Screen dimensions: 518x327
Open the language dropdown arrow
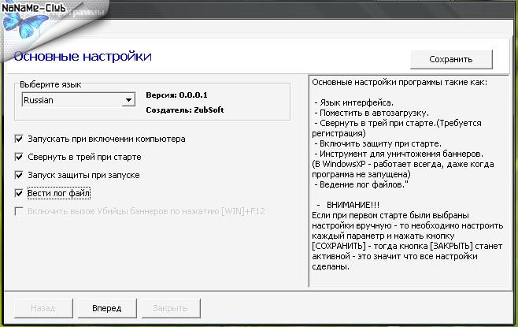(128, 101)
